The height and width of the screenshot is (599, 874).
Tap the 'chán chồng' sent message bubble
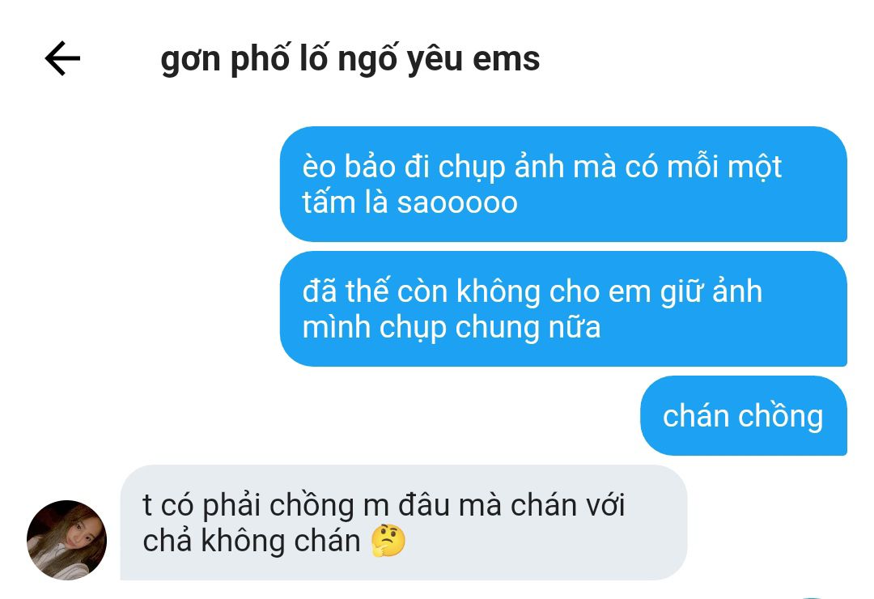click(744, 416)
